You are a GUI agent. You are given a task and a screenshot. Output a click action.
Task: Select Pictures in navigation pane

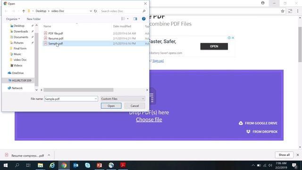tap(18, 43)
